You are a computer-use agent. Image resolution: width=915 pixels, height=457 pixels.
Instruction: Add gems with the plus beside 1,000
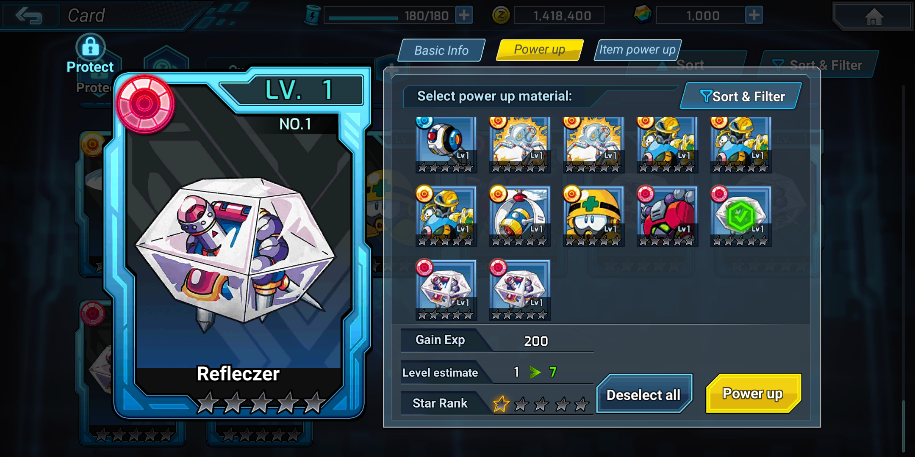coord(754,15)
